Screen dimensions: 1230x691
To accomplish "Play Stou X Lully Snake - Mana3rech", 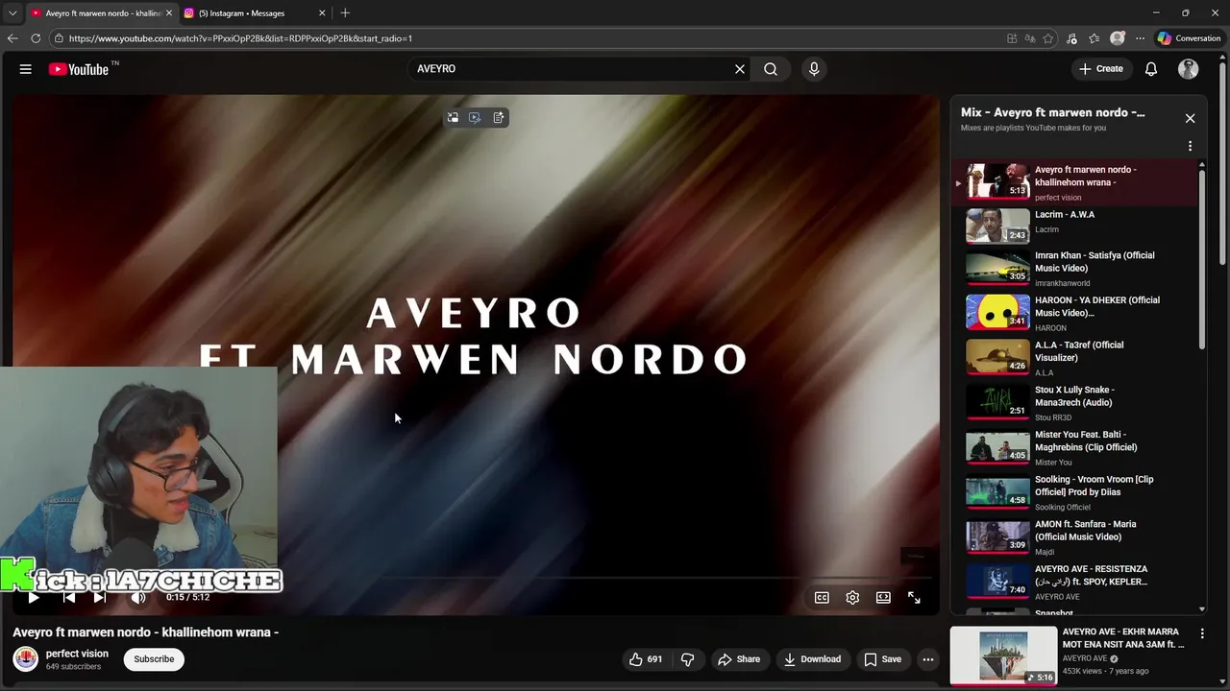I will 1073,404.
